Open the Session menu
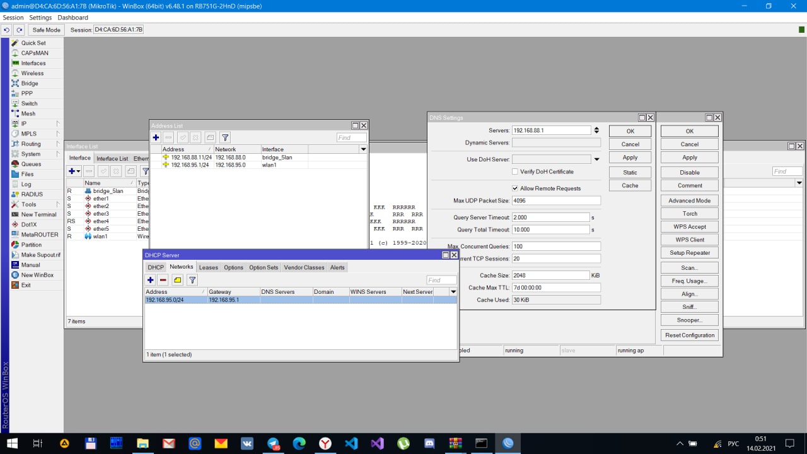This screenshot has height=454, width=807. 13,18
